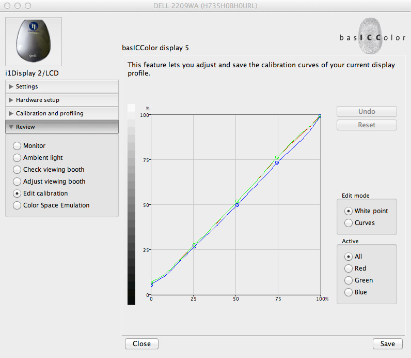Choose Adjust viewing booth option
Screen dimensions: 411x358
tap(17, 182)
